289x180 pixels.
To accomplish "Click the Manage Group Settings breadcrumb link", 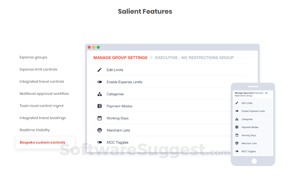I will (120, 58).
